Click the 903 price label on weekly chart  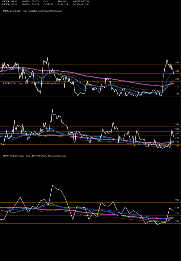(x=177, y=129)
